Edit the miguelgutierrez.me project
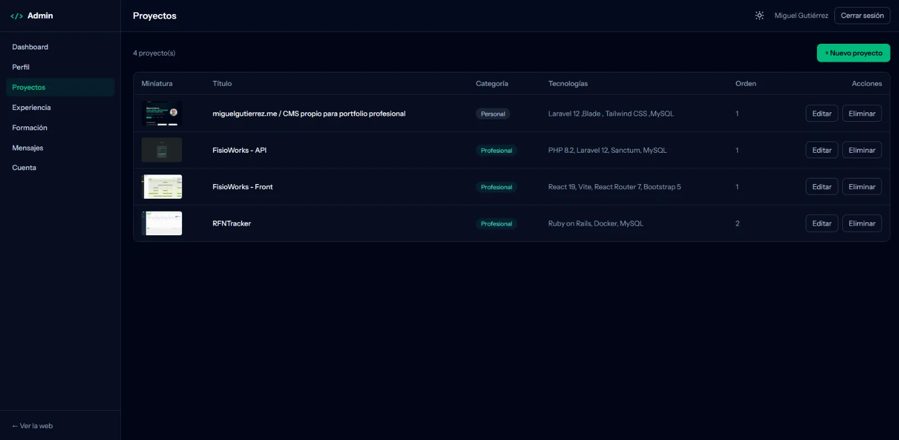This screenshot has width=899, height=440. (821, 113)
